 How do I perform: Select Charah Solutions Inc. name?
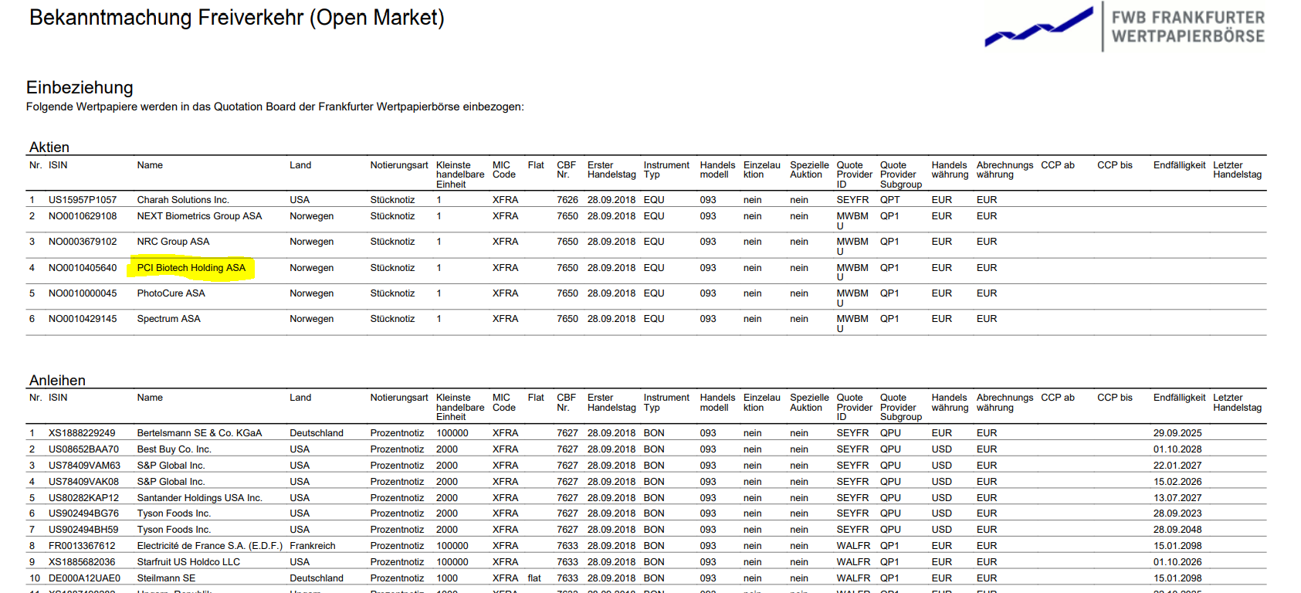pyautogui.click(x=183, y=200)
